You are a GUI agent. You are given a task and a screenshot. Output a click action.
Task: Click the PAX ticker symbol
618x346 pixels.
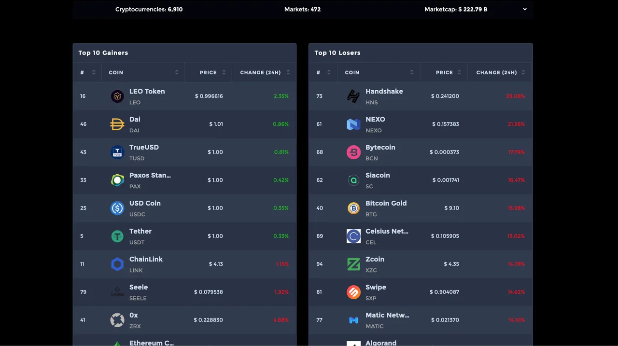click(x=135, y=186)
